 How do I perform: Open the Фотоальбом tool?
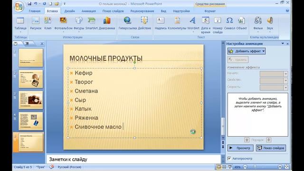[x=63, y=24]
